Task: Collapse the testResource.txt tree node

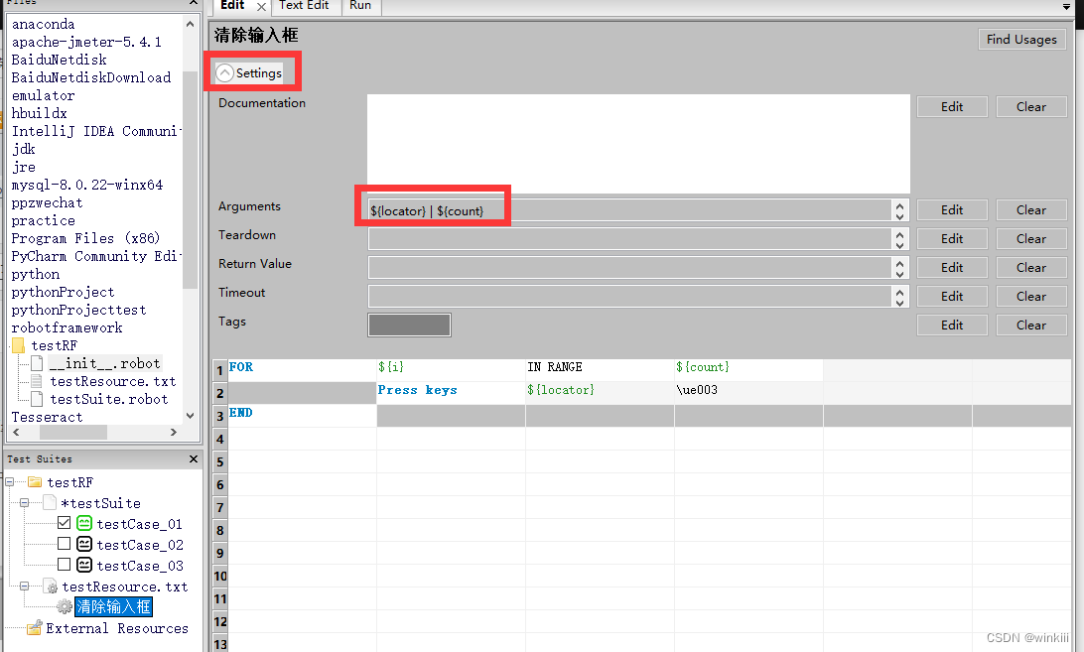Action: [24, 586]
